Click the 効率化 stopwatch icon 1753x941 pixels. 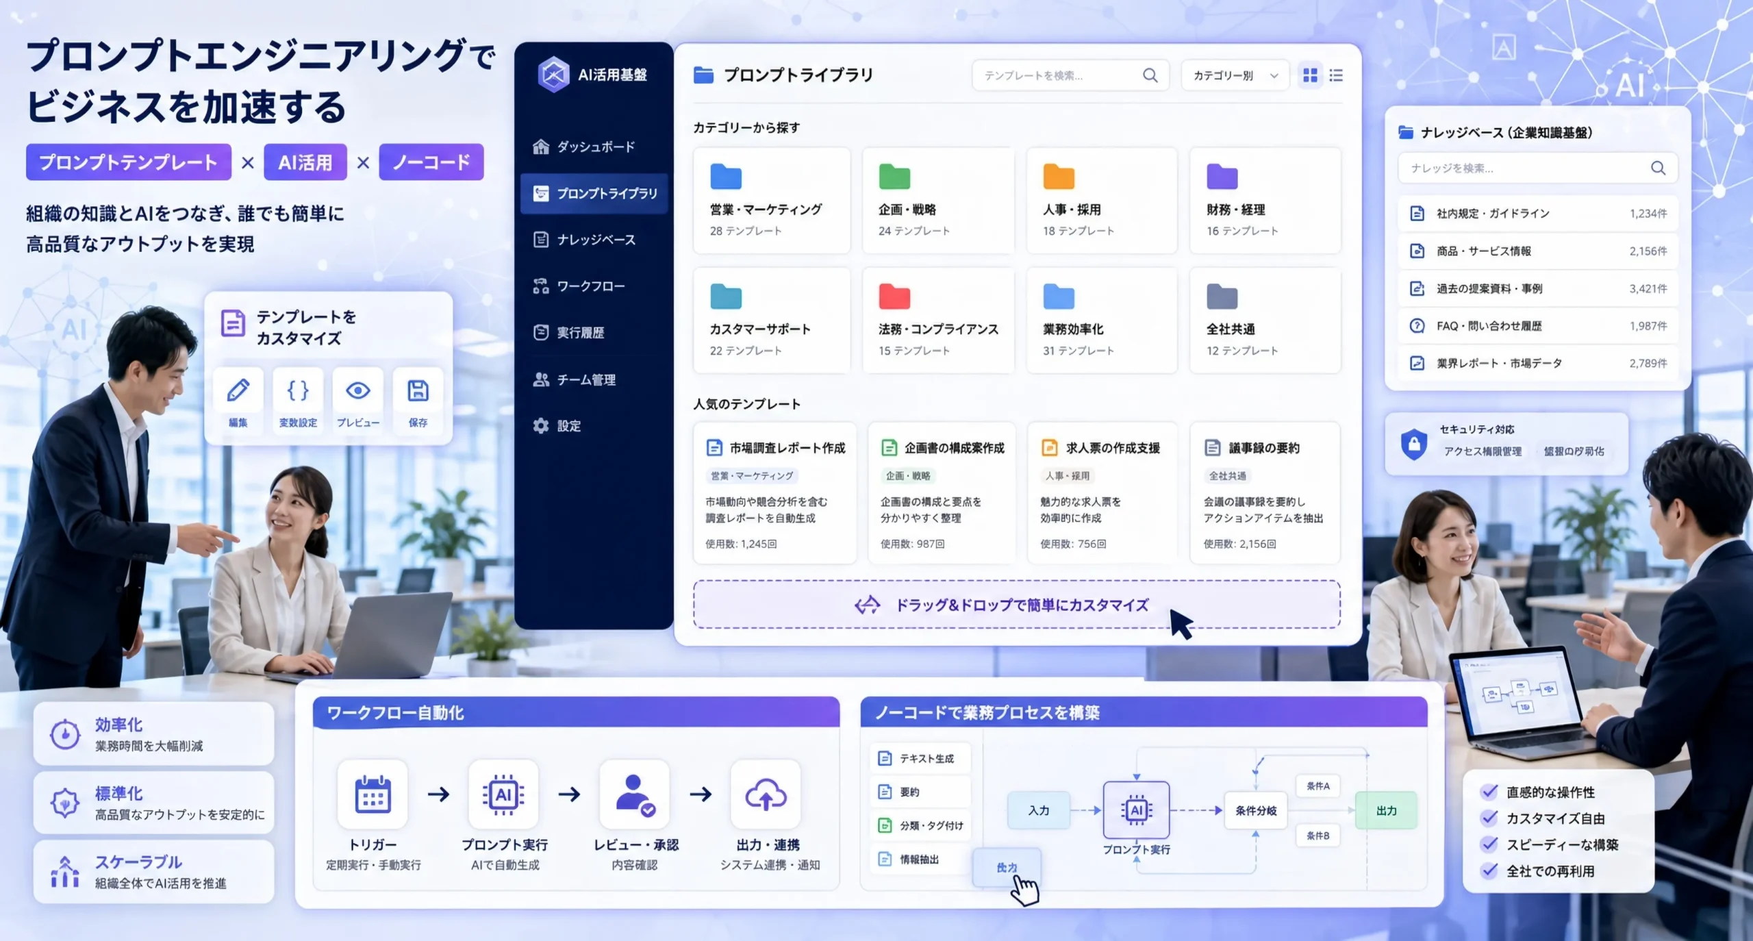65,734
